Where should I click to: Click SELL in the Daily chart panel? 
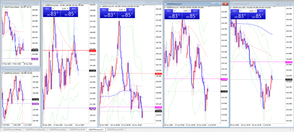pos(47,9)
